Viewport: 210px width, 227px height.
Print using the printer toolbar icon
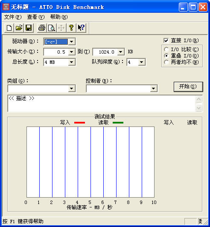(42, 28)
